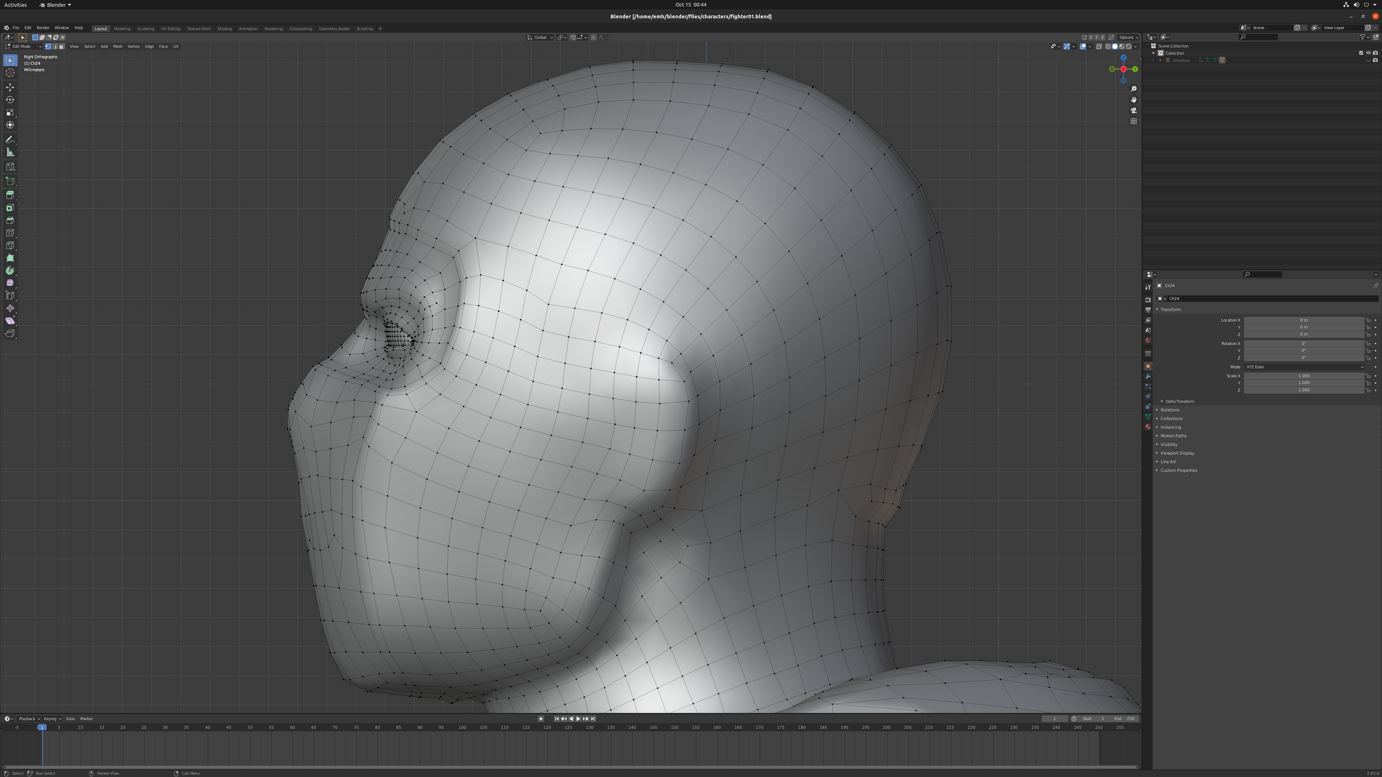Open the Edit Mode dropdown

click(x=23, y=47)
